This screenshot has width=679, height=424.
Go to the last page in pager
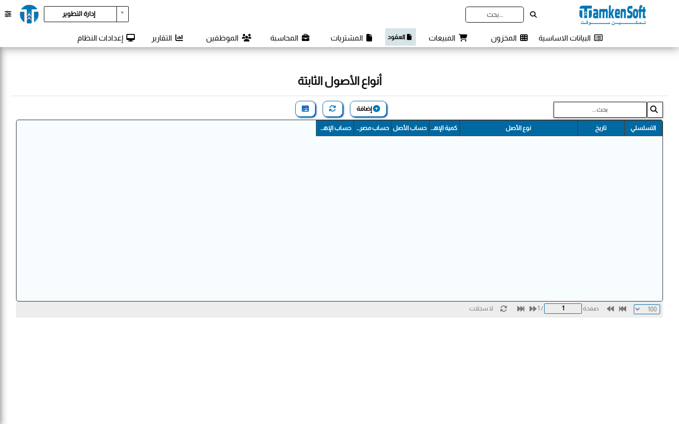pos(521,309)
